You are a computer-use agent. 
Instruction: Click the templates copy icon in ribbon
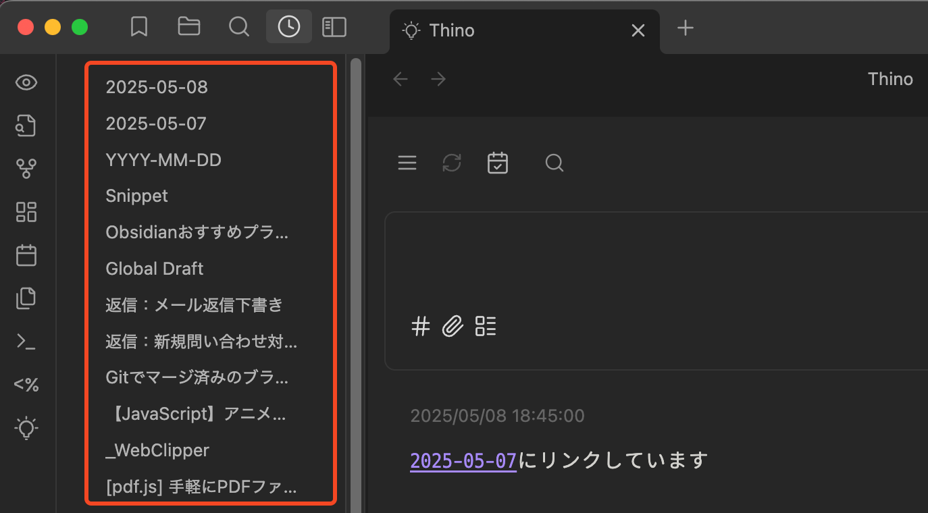27,299
